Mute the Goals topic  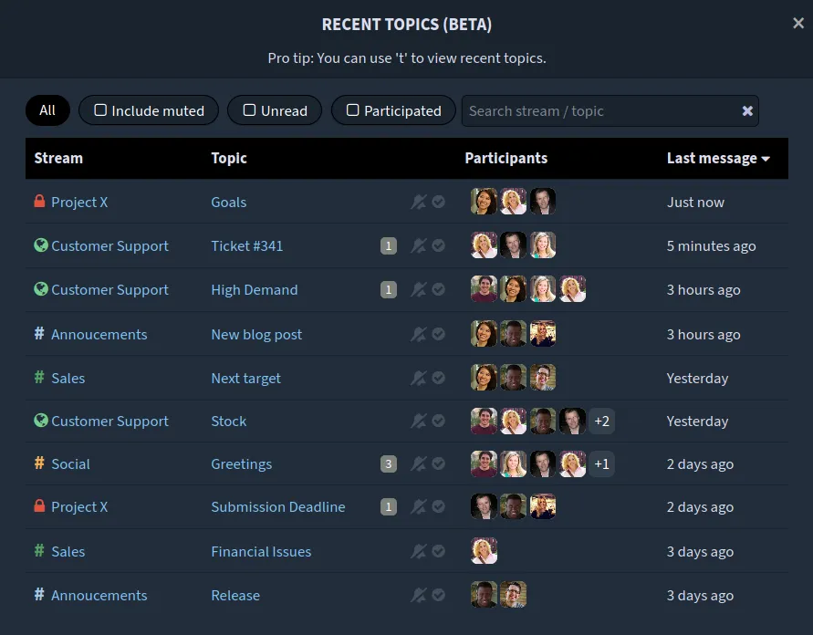coord(419,202)
